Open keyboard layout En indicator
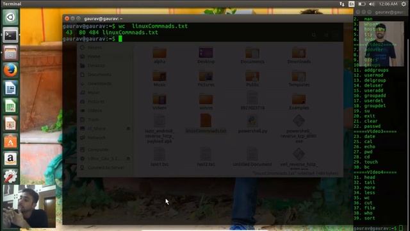The height and width of the screenshot is (231, 410). pyautogui.click(x=352, y=4)
